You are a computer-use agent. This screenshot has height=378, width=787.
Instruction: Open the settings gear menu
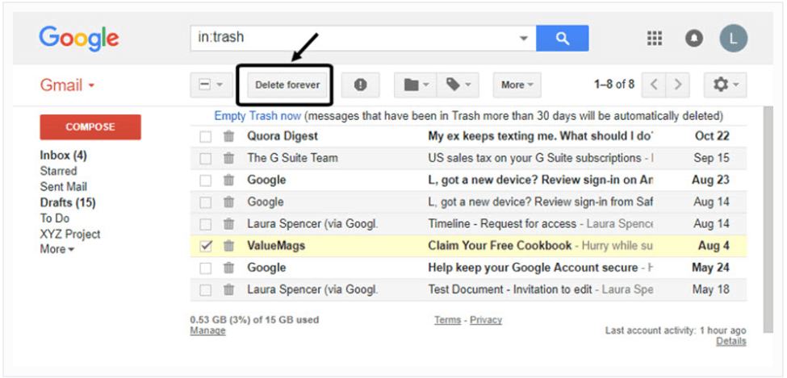pos(725,85)
